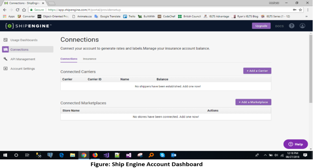Show more bookmarks via overflow chevron
Image resolution: width=314 pixels, height=168 pixels.
(x=306, y=17)
